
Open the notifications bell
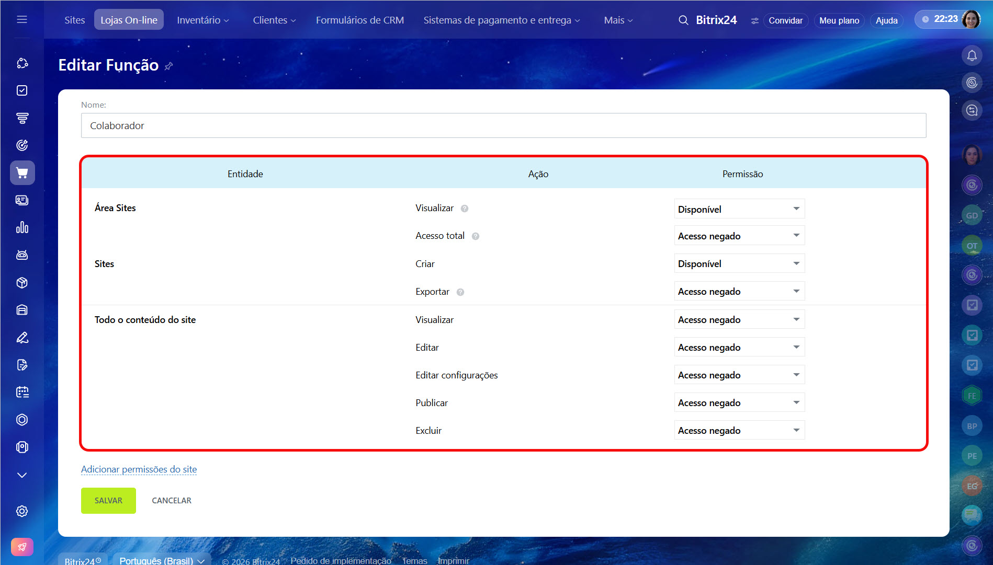972,55
